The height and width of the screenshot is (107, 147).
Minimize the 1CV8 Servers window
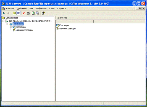[135, 4]
